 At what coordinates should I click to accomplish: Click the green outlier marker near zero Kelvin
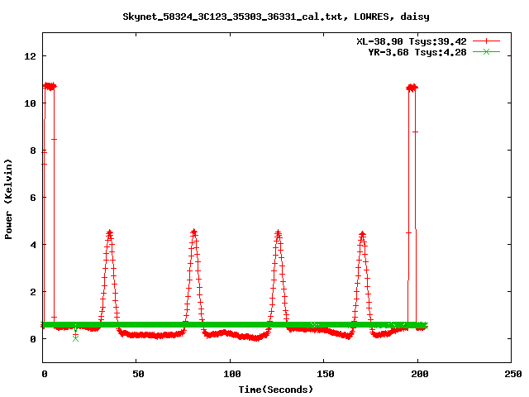75,338
